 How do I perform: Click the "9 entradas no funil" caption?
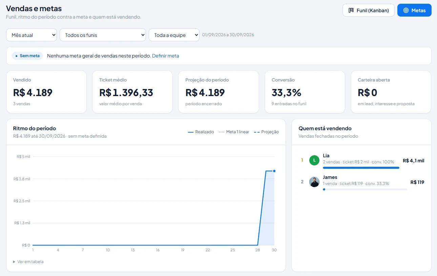[x=289, y=104]
